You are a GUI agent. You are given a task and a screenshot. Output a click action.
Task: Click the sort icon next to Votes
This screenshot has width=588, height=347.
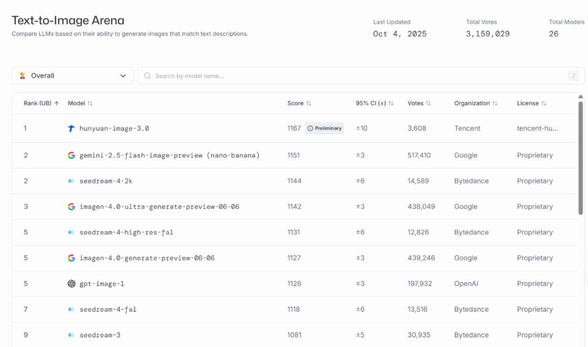(428, 103)
